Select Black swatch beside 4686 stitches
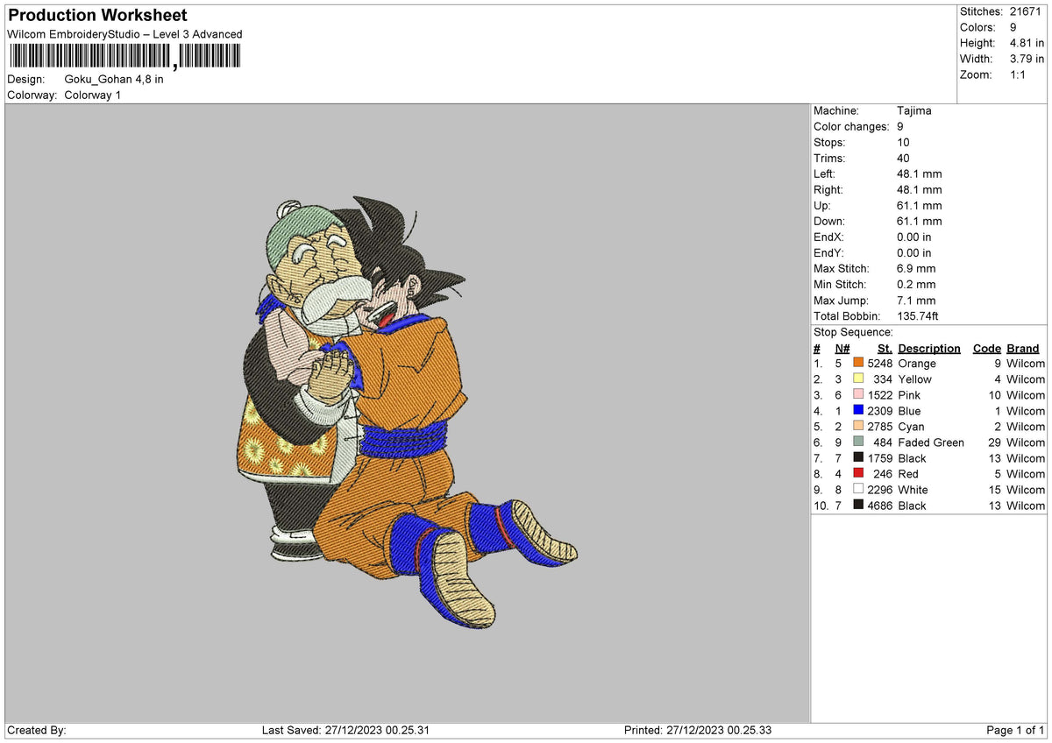Screen dimensions: 1052x743 pyautogui.click(x=858, y=505)
